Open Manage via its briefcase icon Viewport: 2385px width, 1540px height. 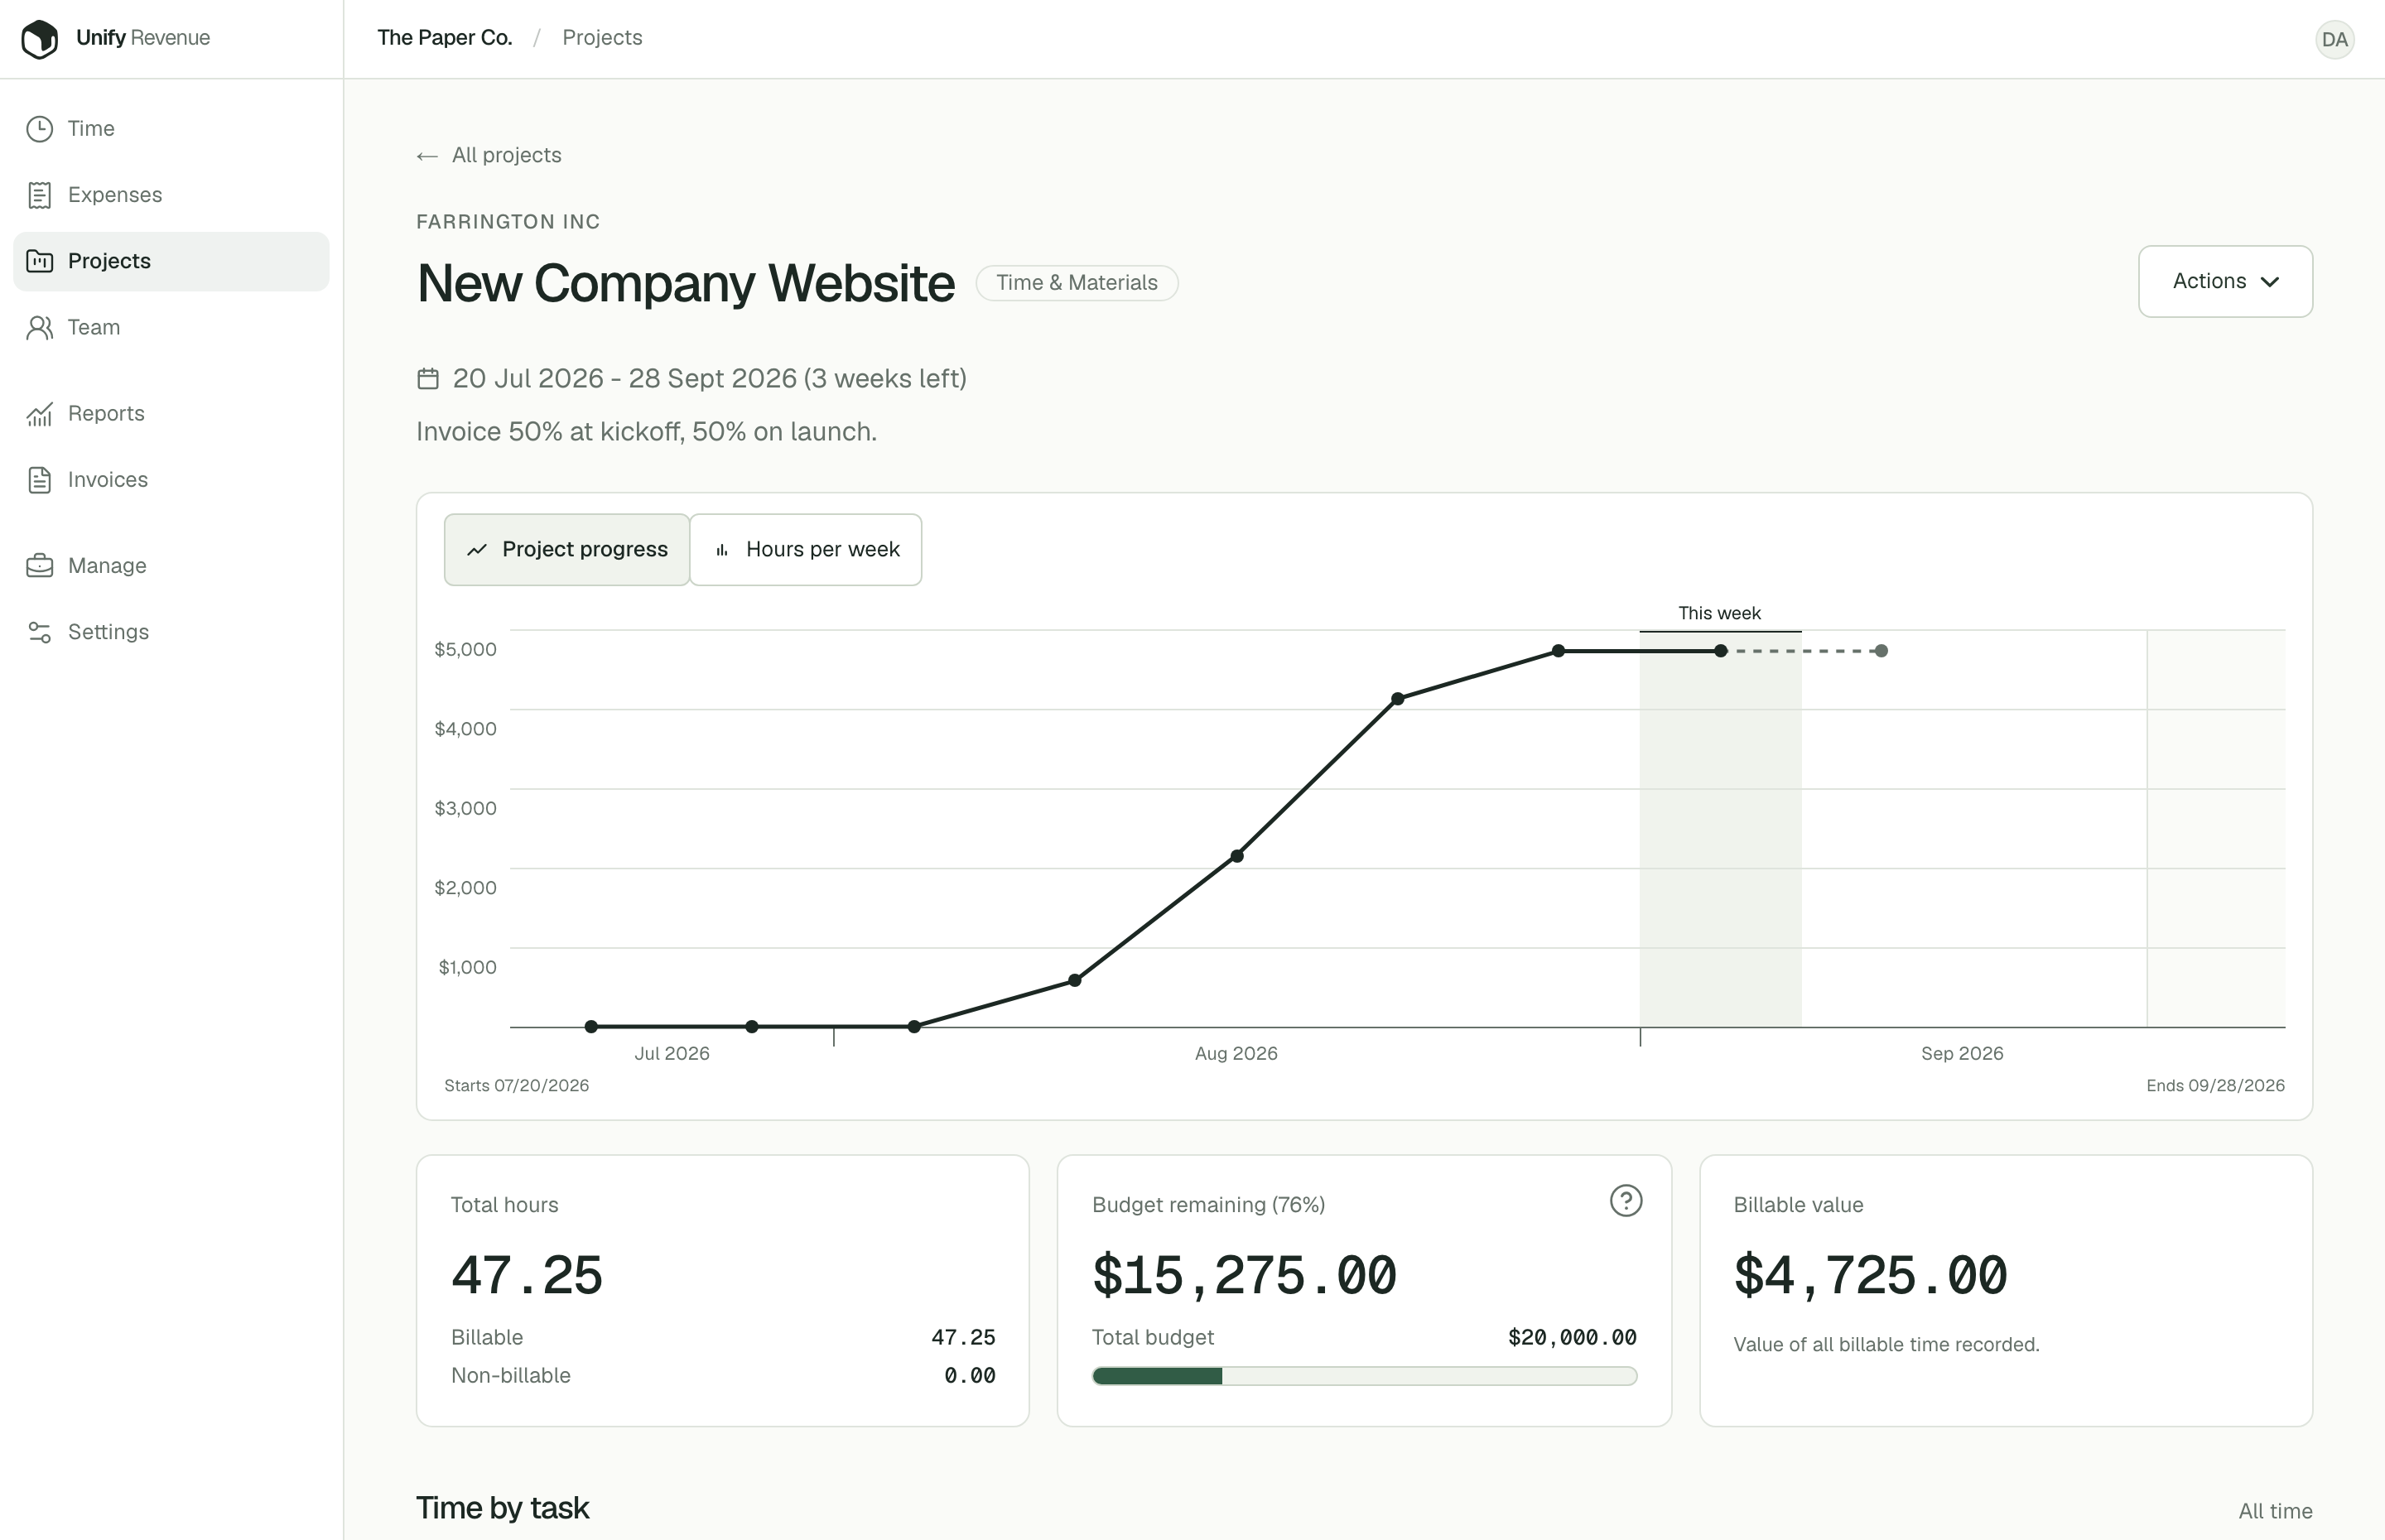coord(39,566)
